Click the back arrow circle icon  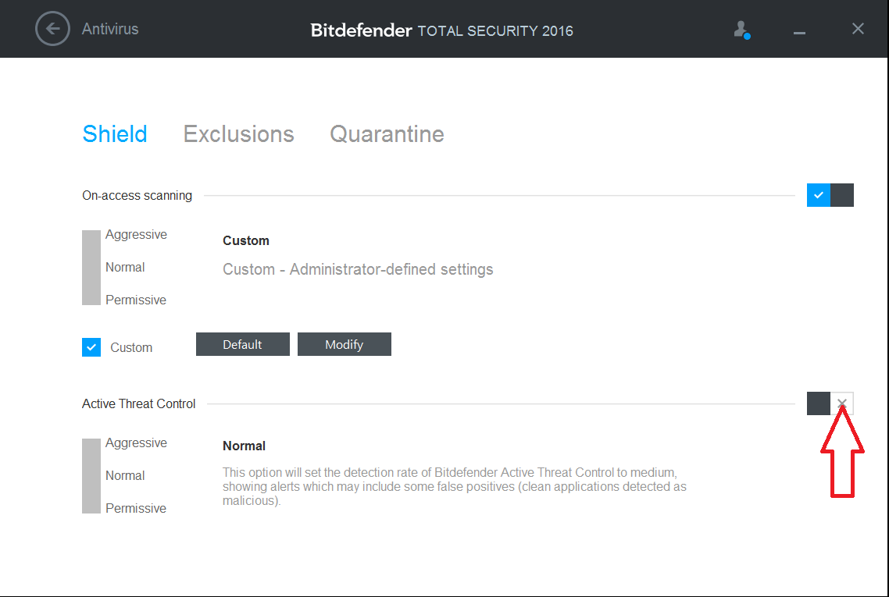point(52,29)
